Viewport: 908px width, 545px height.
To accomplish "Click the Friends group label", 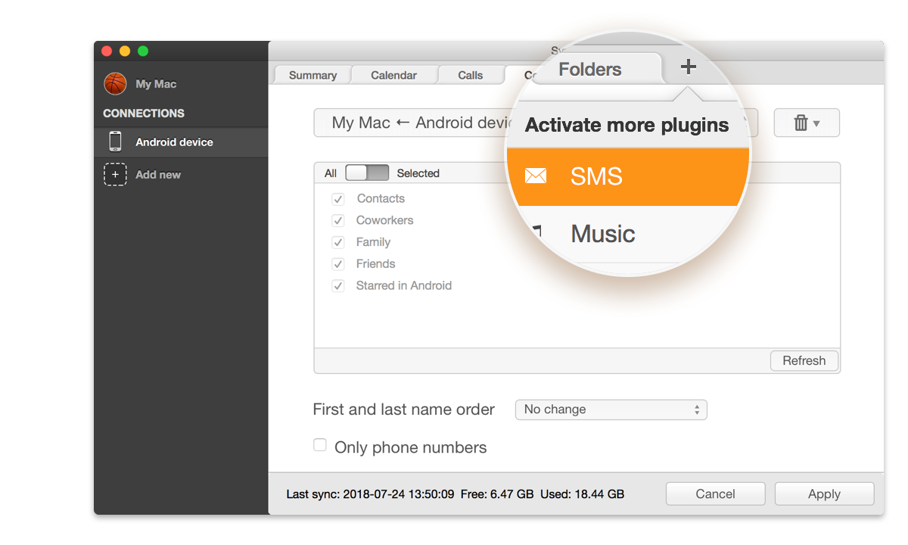I will (x=375, y=263).
